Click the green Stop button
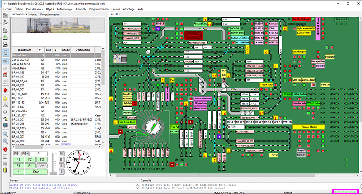The image size is (362, 194). 36,172
